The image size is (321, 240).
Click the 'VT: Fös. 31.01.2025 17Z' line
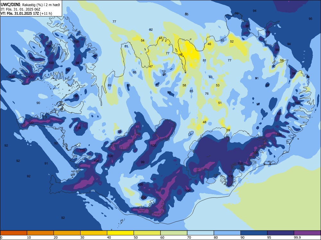tap(20, 13)
